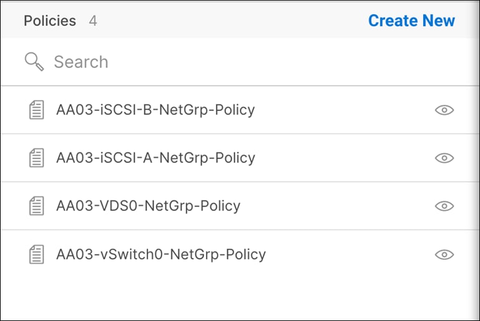Select the AA03-iSCSI-B-NetGrp-Policy name
Viewport: 480px width, 321px height.
coord(155,110)
